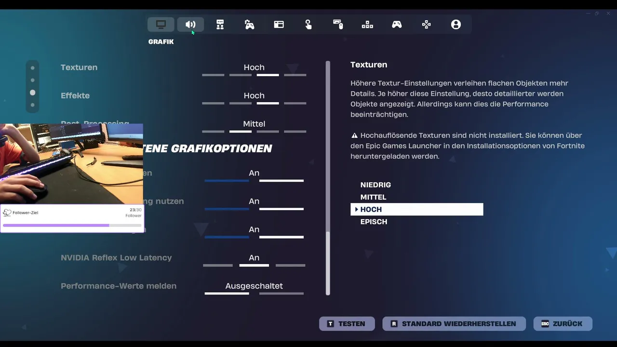Click the last segment of the Texturen slider
This screenshot has height=347, width=617.
point(295,75)
